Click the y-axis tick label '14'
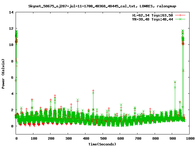The image size is (196, 147). 11,12
